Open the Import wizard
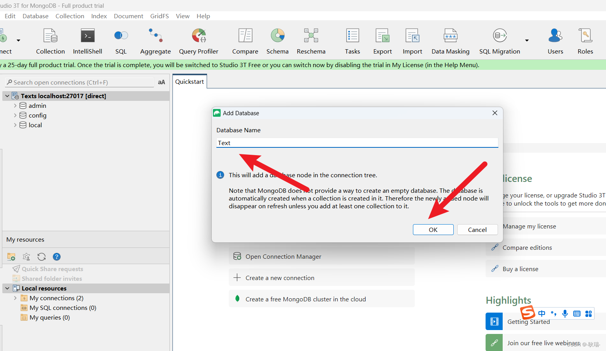This screenshot has width=606, height=351. (412, 41)
